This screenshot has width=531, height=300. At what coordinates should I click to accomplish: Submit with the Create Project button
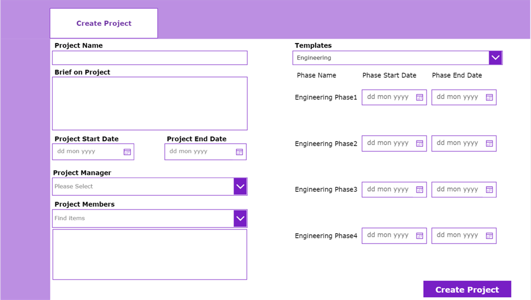467,290
